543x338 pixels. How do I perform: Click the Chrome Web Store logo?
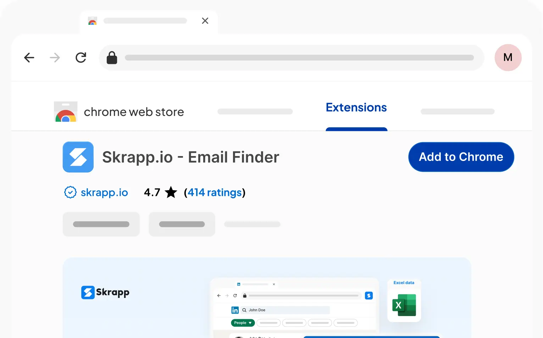pyautogui.click(x=66, y=112)
